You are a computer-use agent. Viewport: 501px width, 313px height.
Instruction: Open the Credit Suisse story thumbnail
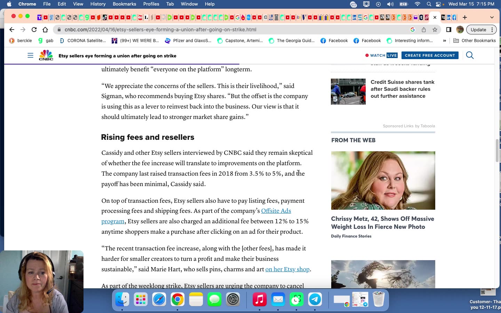348,91
